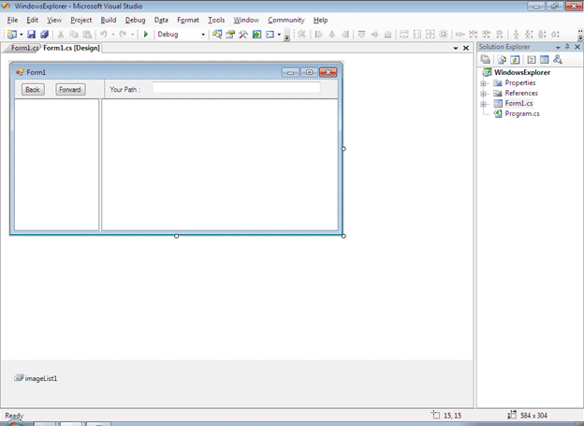Screen dimensions: 584x426
Task: Click the Align Lefts layout icon
Action: [318, 35]
